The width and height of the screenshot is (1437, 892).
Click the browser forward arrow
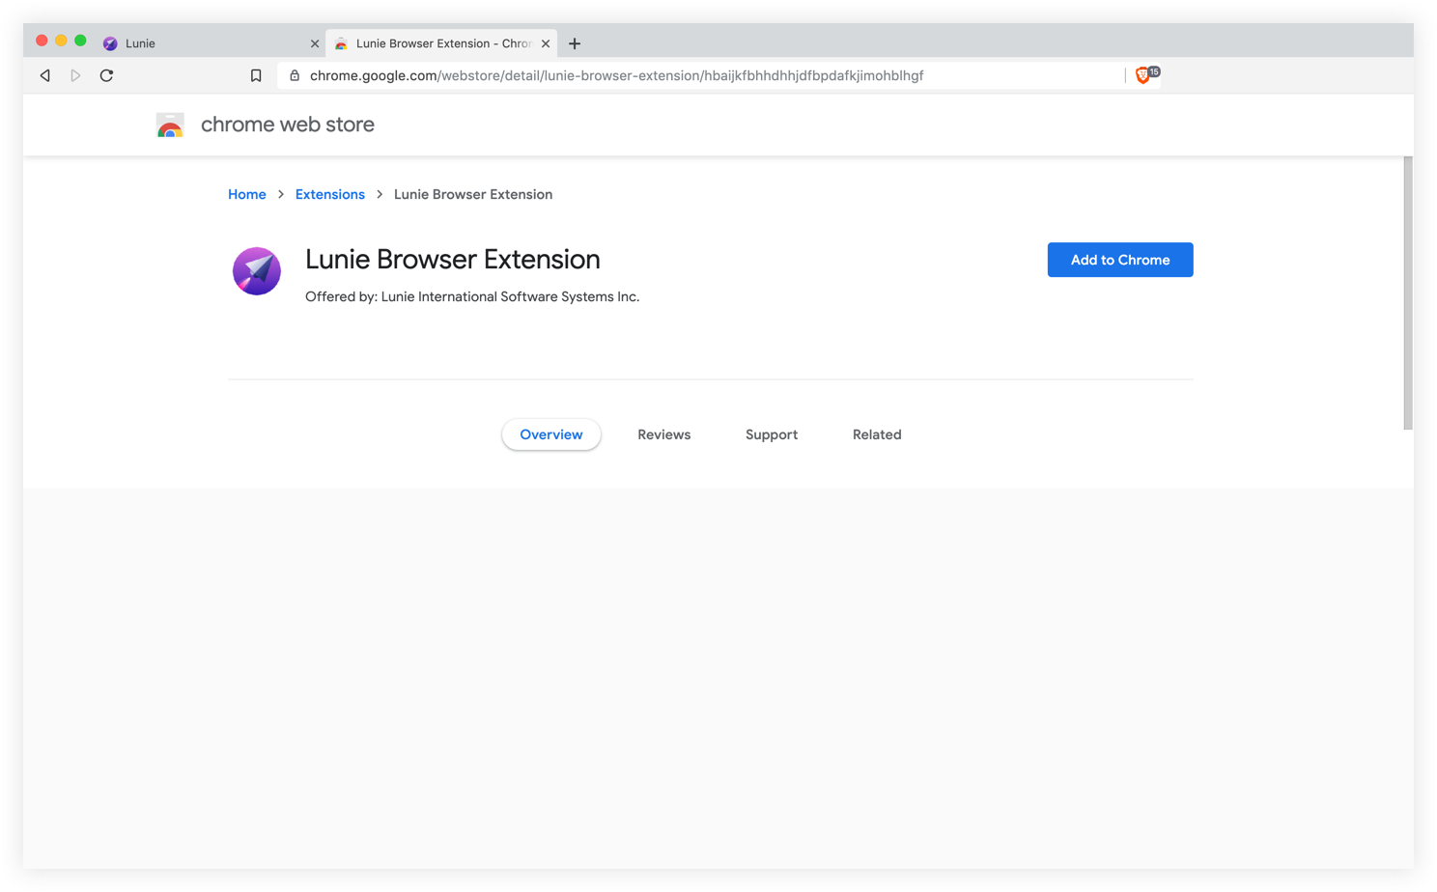coord(75,75)
